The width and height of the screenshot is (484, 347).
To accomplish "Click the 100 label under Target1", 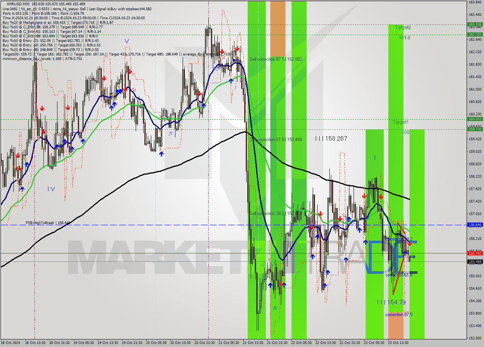I will [x=406, y=132].
